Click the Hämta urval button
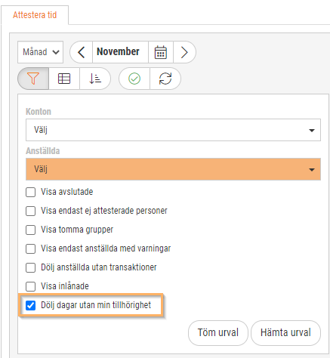This screenshot has width=330, height=358. tap(285, 333)
